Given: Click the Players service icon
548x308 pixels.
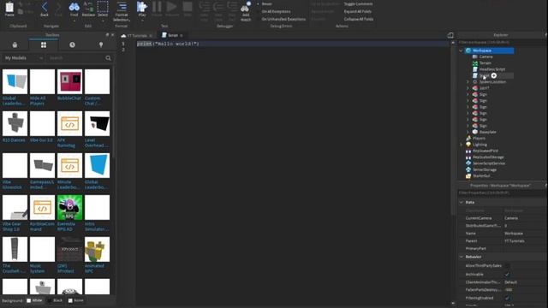Looking at the screenshot, I should [x=468, y=139].
